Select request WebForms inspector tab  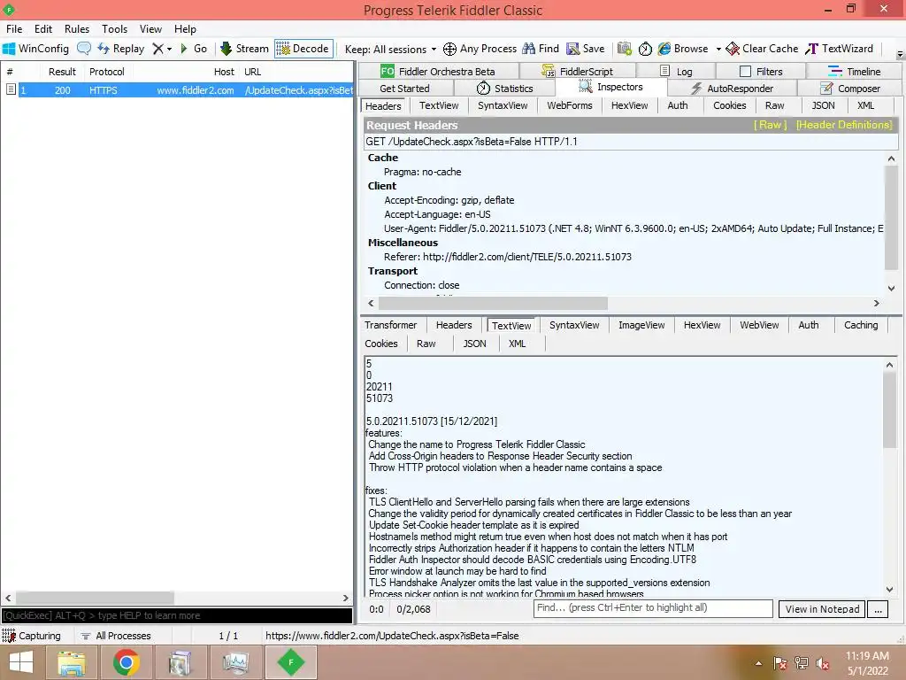(x=569, y=105)
